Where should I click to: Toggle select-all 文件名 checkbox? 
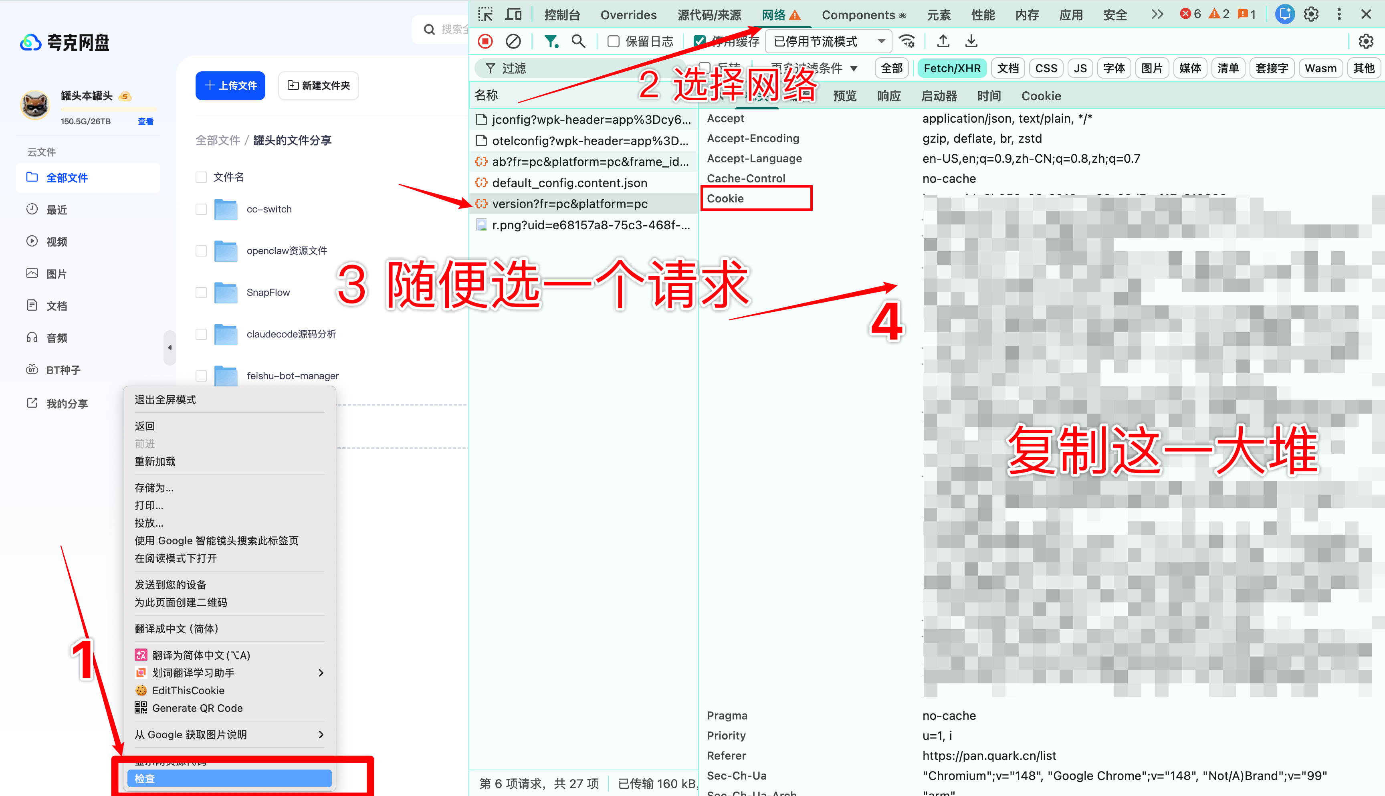click(x=201, y=177)
